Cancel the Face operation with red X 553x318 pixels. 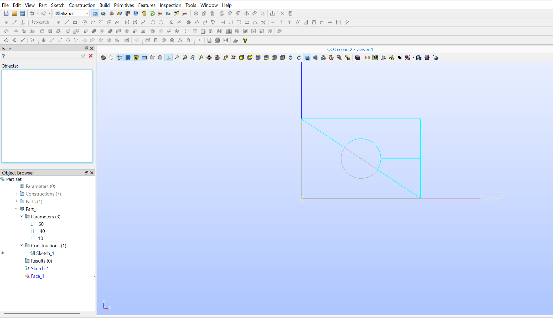coord(91,56)
